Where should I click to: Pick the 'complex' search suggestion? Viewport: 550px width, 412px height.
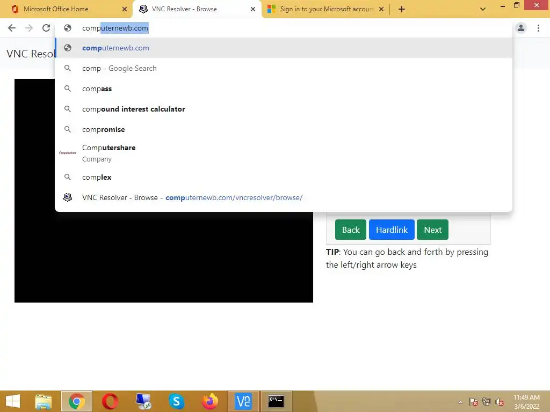[284, 177]
